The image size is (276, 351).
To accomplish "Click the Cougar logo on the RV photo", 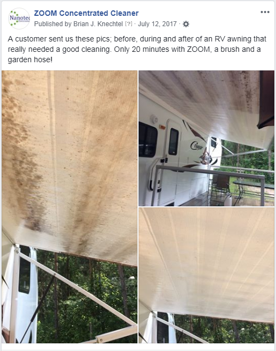I will pyautogui.click(x=197, y=146).
